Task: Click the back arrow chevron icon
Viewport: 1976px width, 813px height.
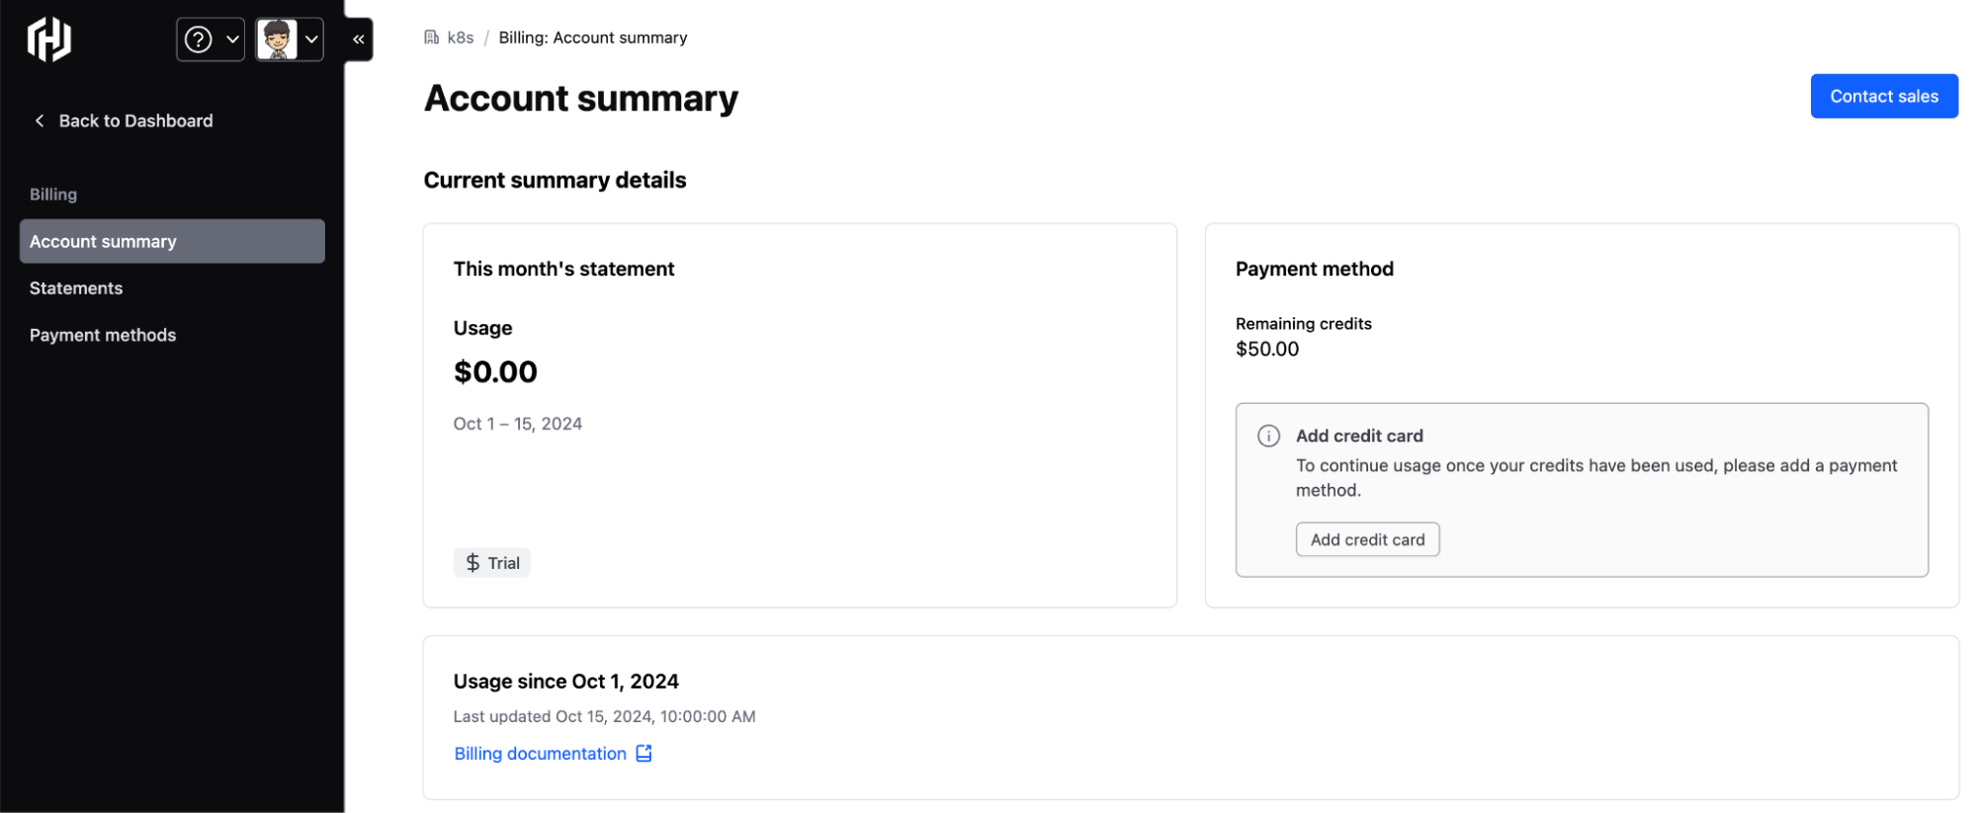Action: point(40,121)
